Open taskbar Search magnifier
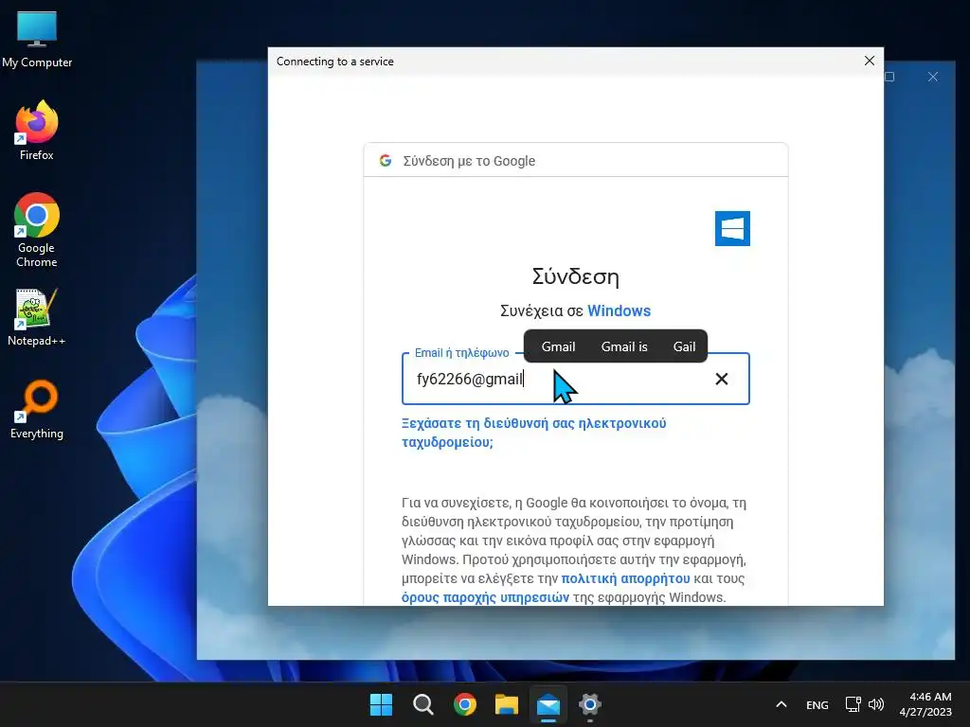This screenshot has height=727, width=970. (423, 704)
